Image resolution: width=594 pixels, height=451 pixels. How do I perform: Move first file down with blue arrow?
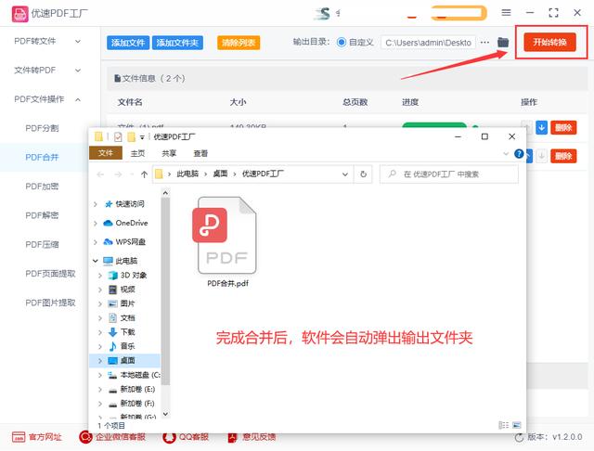[542, 128]
